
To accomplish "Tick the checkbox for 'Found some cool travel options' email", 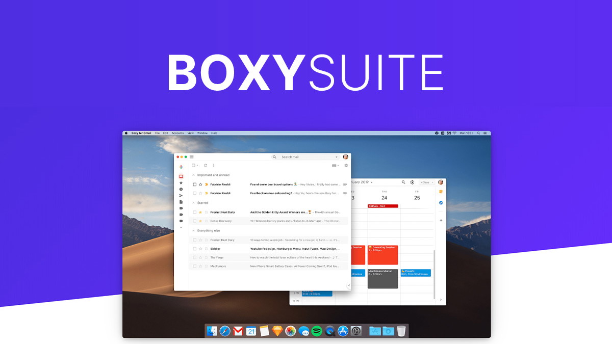I will pyautogui.click(x=194, y=184).
